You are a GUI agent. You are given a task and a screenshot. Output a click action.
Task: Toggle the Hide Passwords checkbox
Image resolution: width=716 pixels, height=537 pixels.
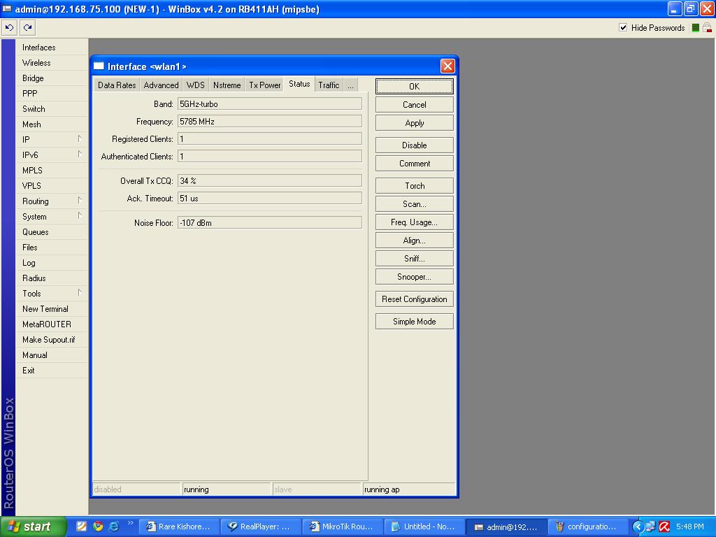[x=623, y=28]
